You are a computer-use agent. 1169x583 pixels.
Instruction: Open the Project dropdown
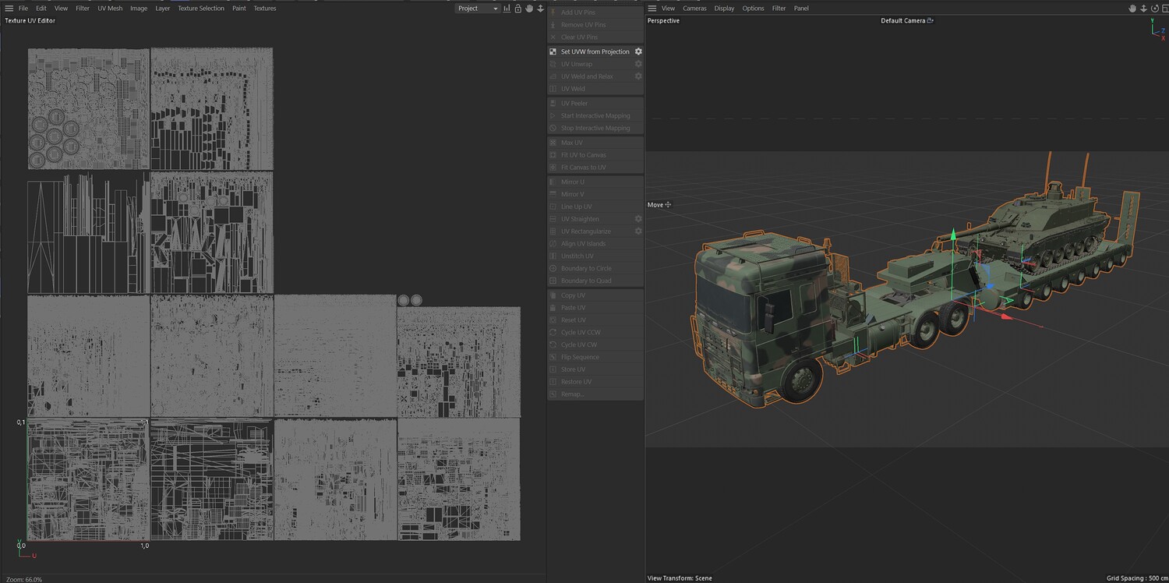click(x=478, y=9)
